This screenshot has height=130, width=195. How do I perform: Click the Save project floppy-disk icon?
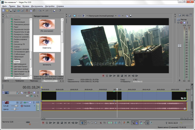[11, 11]
